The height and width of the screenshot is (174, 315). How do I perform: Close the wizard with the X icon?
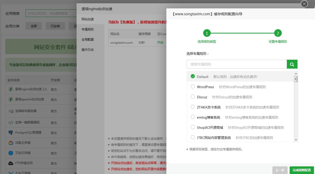click(x=304, y=4)
